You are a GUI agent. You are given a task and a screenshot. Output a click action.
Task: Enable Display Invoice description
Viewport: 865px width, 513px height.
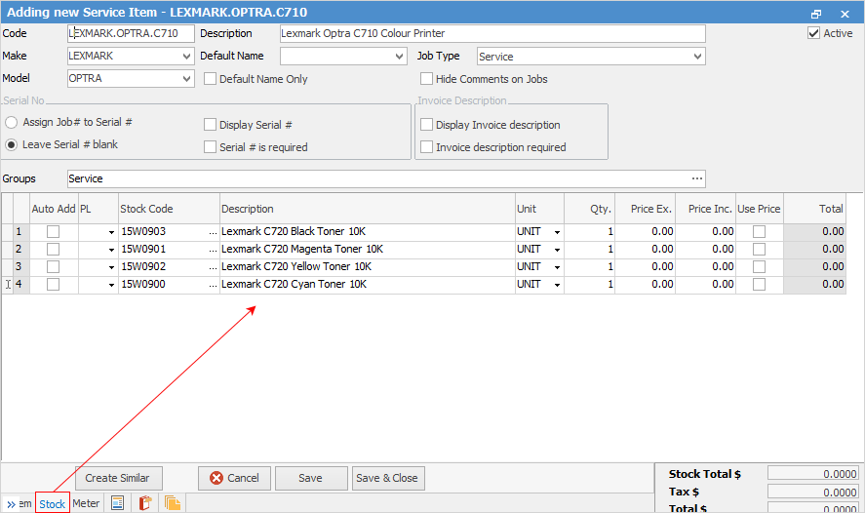point(426,125)
